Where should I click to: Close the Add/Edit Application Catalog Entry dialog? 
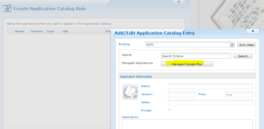[x=253, y=31]
